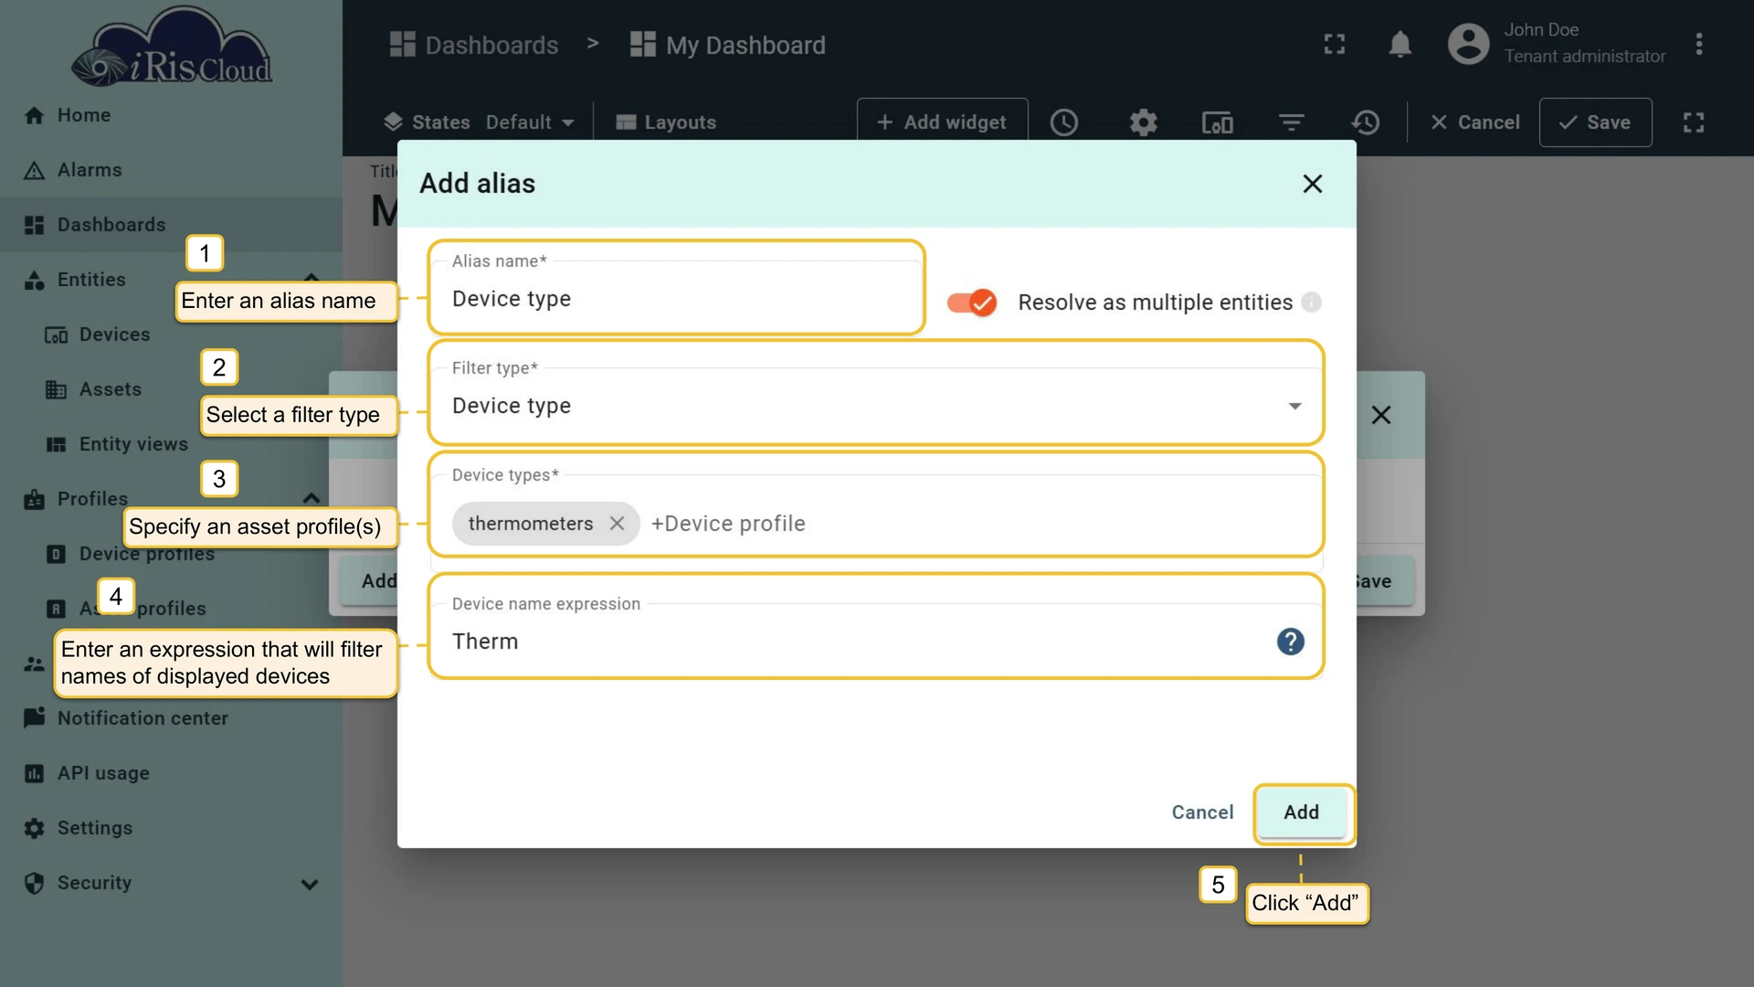Open the notifications bell icon
Image resolution: width=1754 pixels, height=987 pixels.
click(1400, 44)
